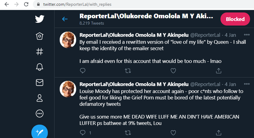Like the Queen email tweet
The width and height of the screenshot is (254, 138).
point(173,71)
